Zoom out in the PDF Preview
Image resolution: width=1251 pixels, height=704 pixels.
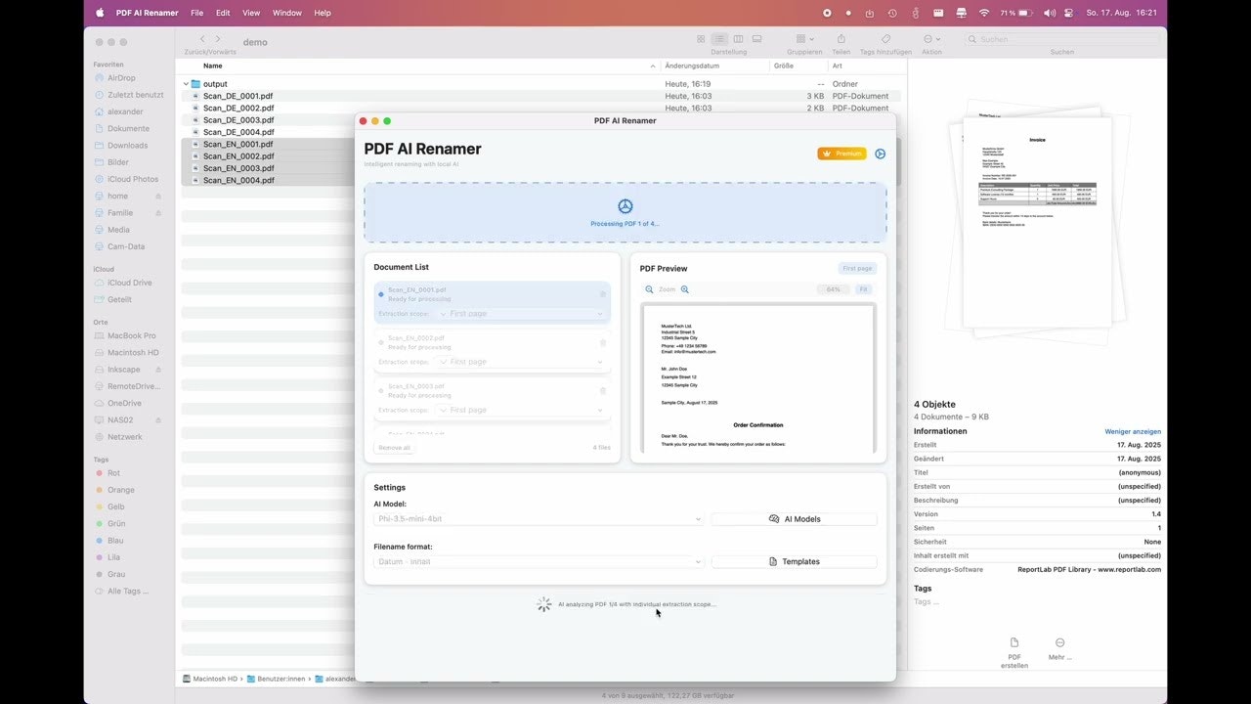[x=649, y=289]
